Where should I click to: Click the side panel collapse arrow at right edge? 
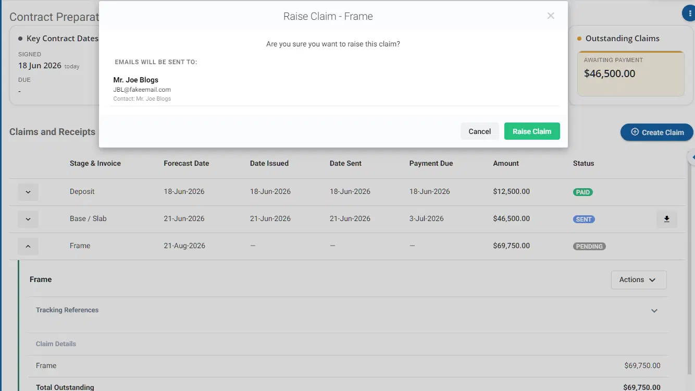[x=692, y=157]
